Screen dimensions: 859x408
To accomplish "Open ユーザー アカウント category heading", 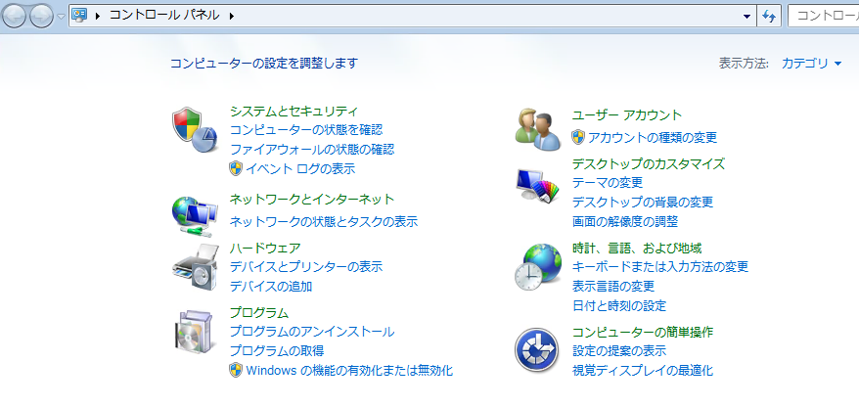I will (x=627, y=115).
